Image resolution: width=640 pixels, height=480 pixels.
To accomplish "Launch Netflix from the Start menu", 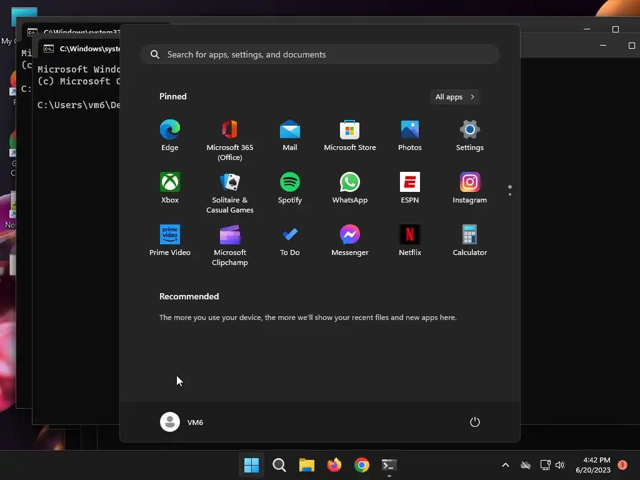I will point(410,241).
